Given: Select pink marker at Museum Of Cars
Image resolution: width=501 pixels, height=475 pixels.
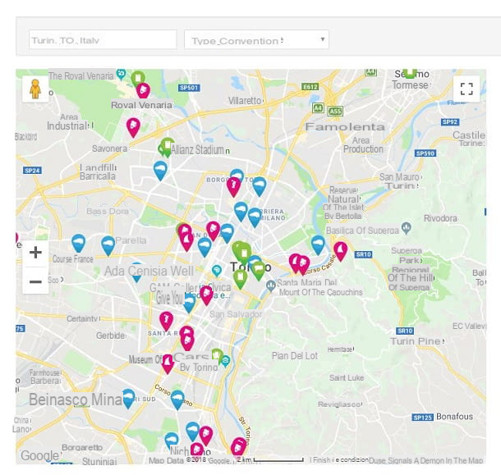Looking at the screenshot, I should [x=168, y=364].
